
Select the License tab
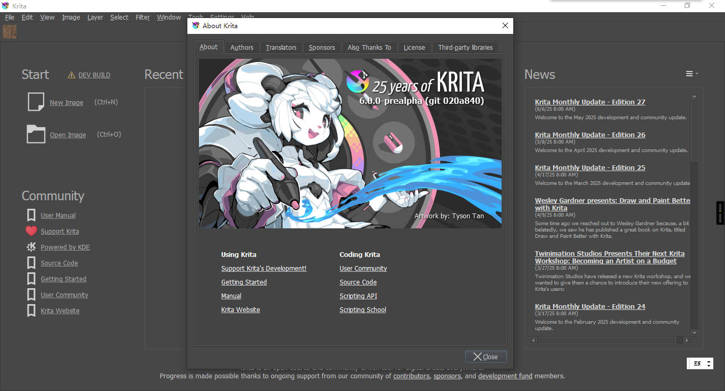[414, 47]
